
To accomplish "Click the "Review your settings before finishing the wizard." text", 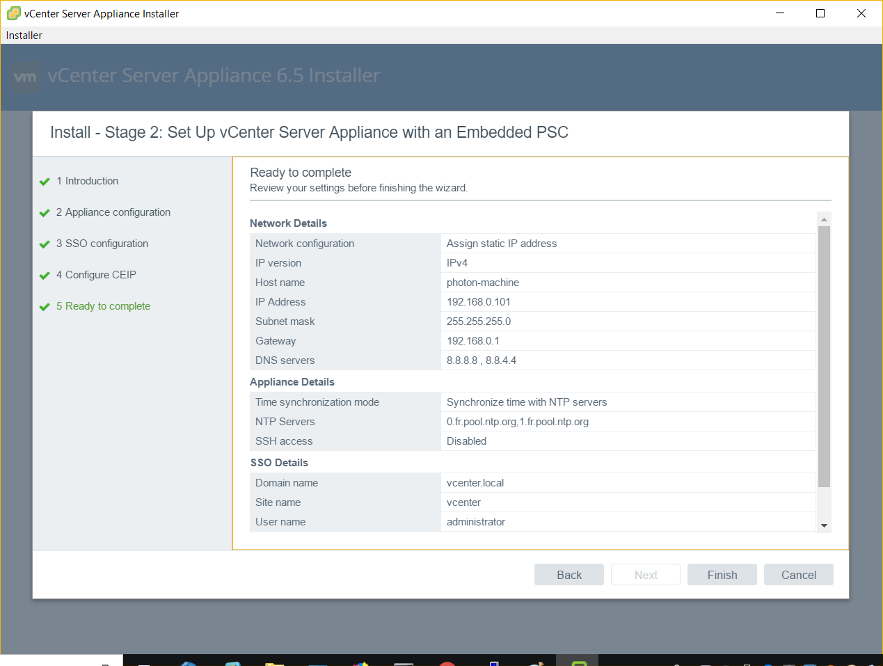I will tap(359, 188).
